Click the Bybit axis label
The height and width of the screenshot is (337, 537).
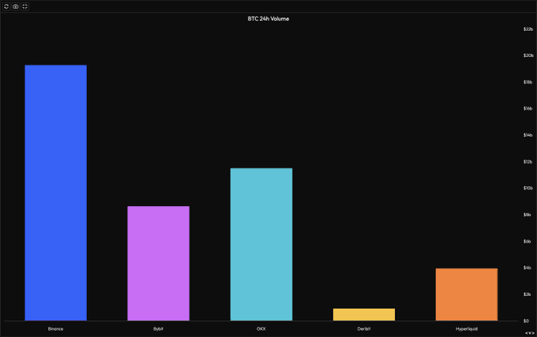[x=158, y=329]
